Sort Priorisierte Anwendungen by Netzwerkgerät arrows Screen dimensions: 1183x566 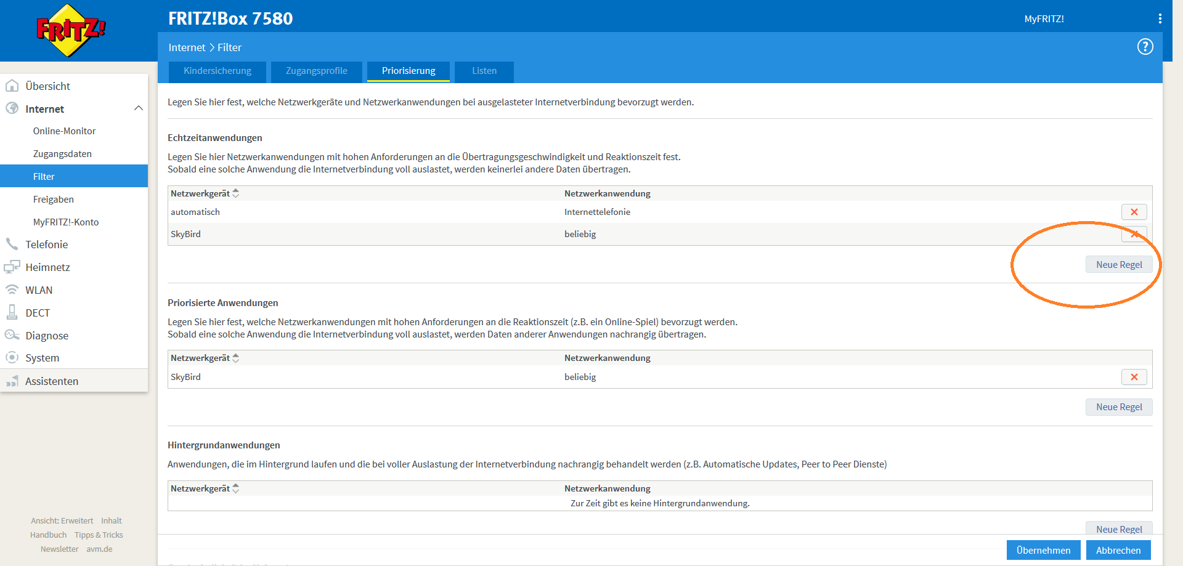coord(235,358)
